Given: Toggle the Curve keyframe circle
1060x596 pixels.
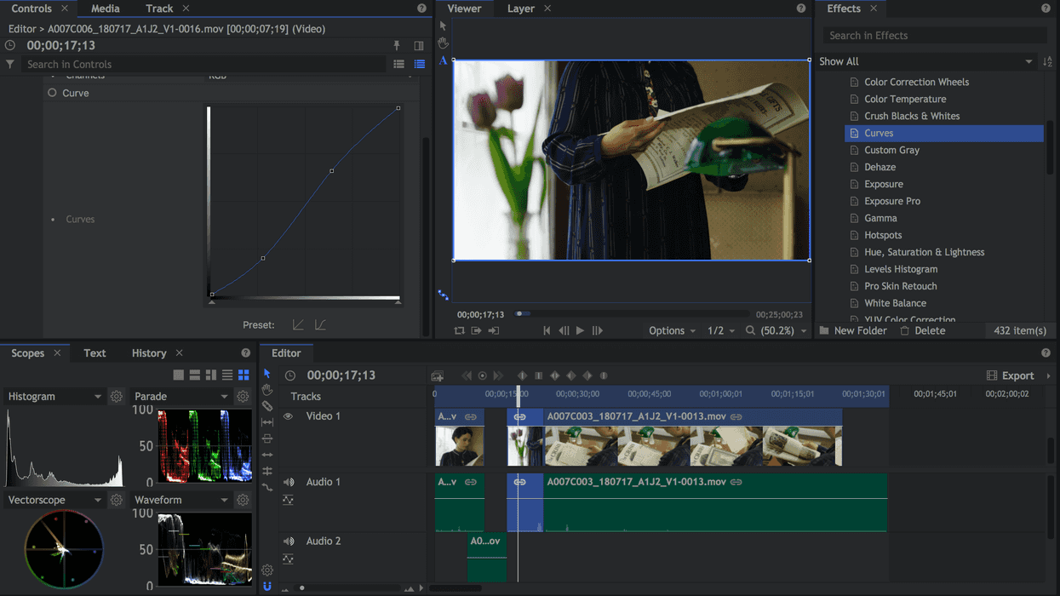Looking at the screenshot, I should pyautogui.click(x=52, y=93).
